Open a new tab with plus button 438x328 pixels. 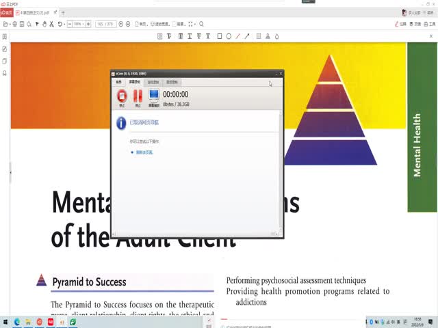click(63, 13)
